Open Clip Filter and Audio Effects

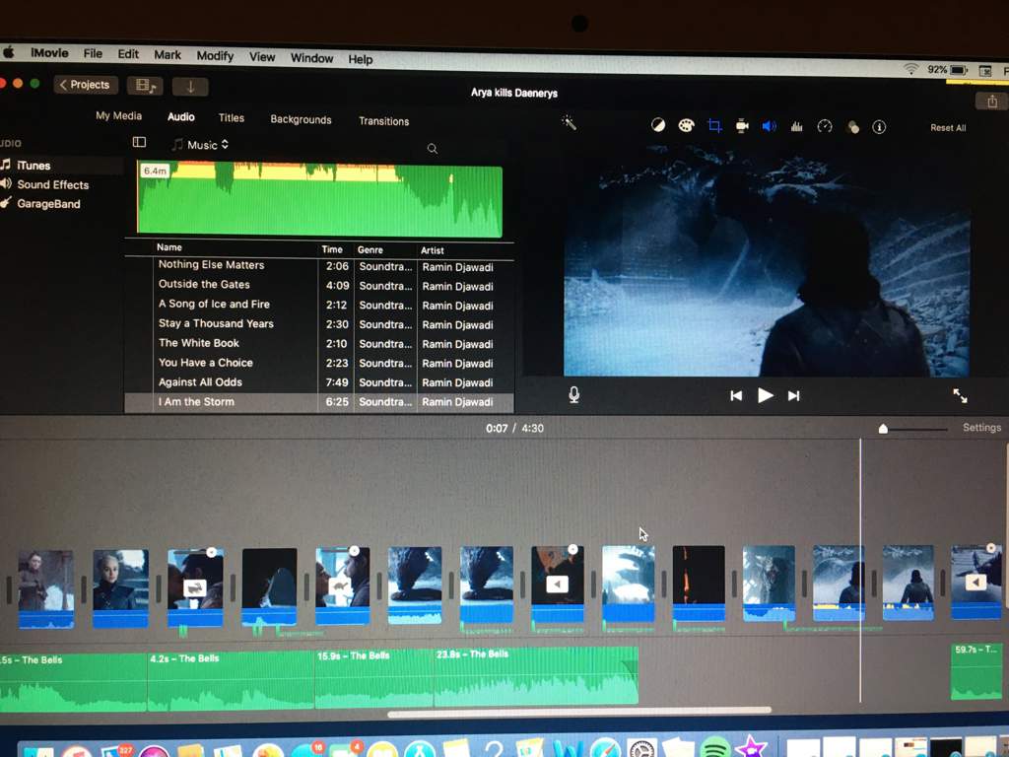pos(852,127)
